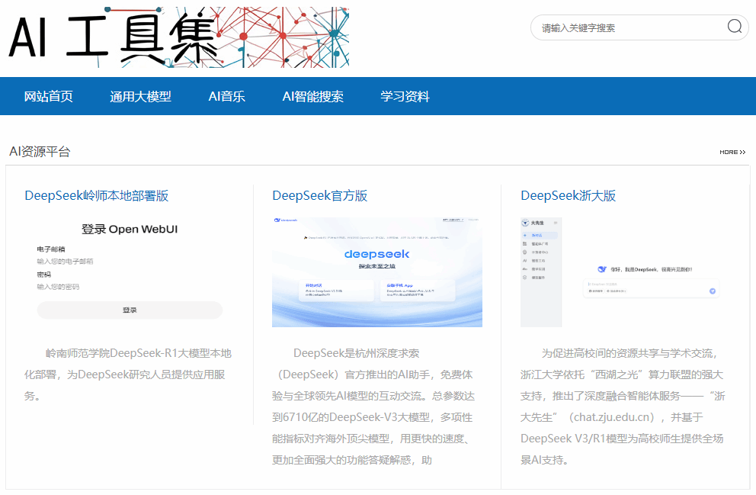
Task: Go to 网站首页 in the navigation bar
Action: (x=49, y=97)
